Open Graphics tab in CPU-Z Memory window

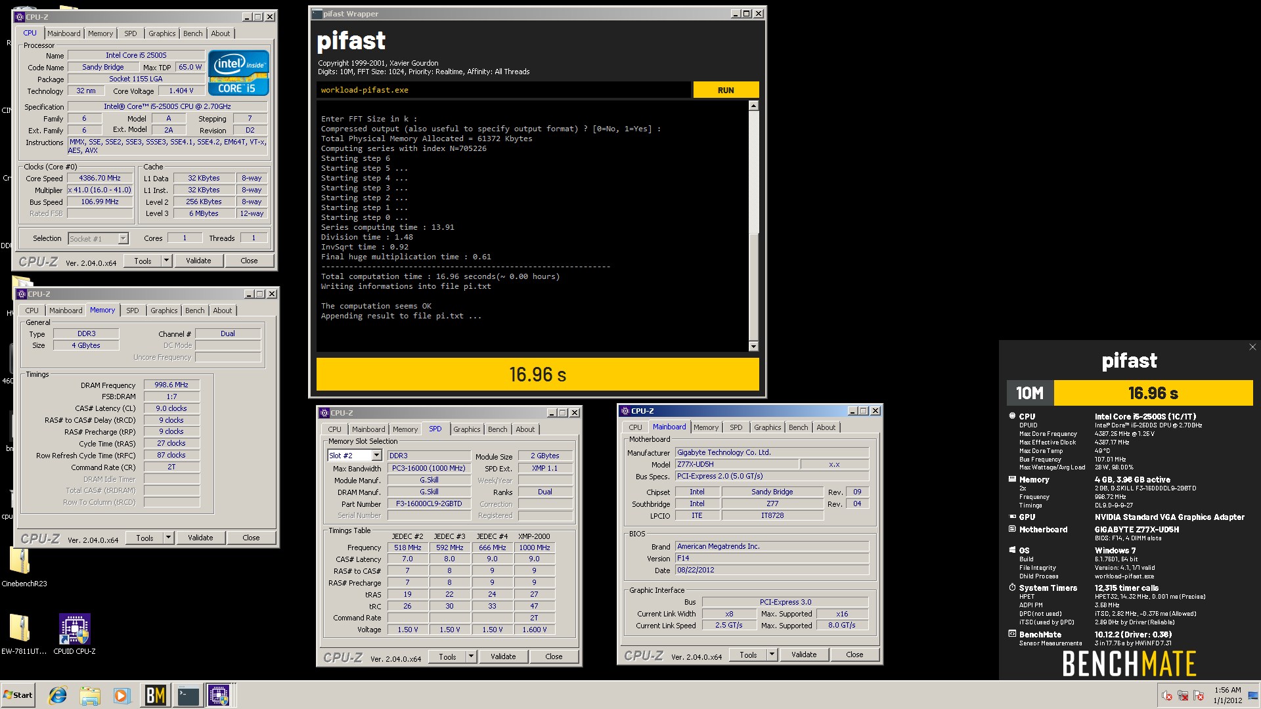click(164, 311)
